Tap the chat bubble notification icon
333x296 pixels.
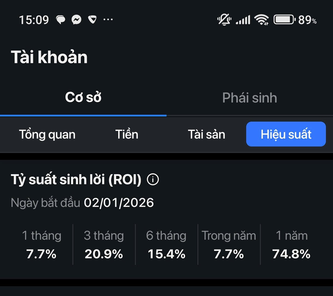61,20
